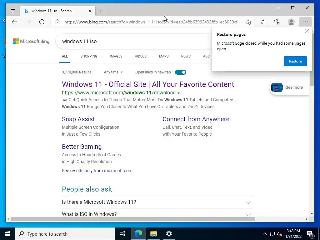Screen dimensions: 320x240
Task: Open File Explorer from taskbar
Action: (x=153, y=234)
